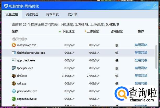Click the qqprotect.exe program icon
This screenshot has height=108, width=160.
14,60
